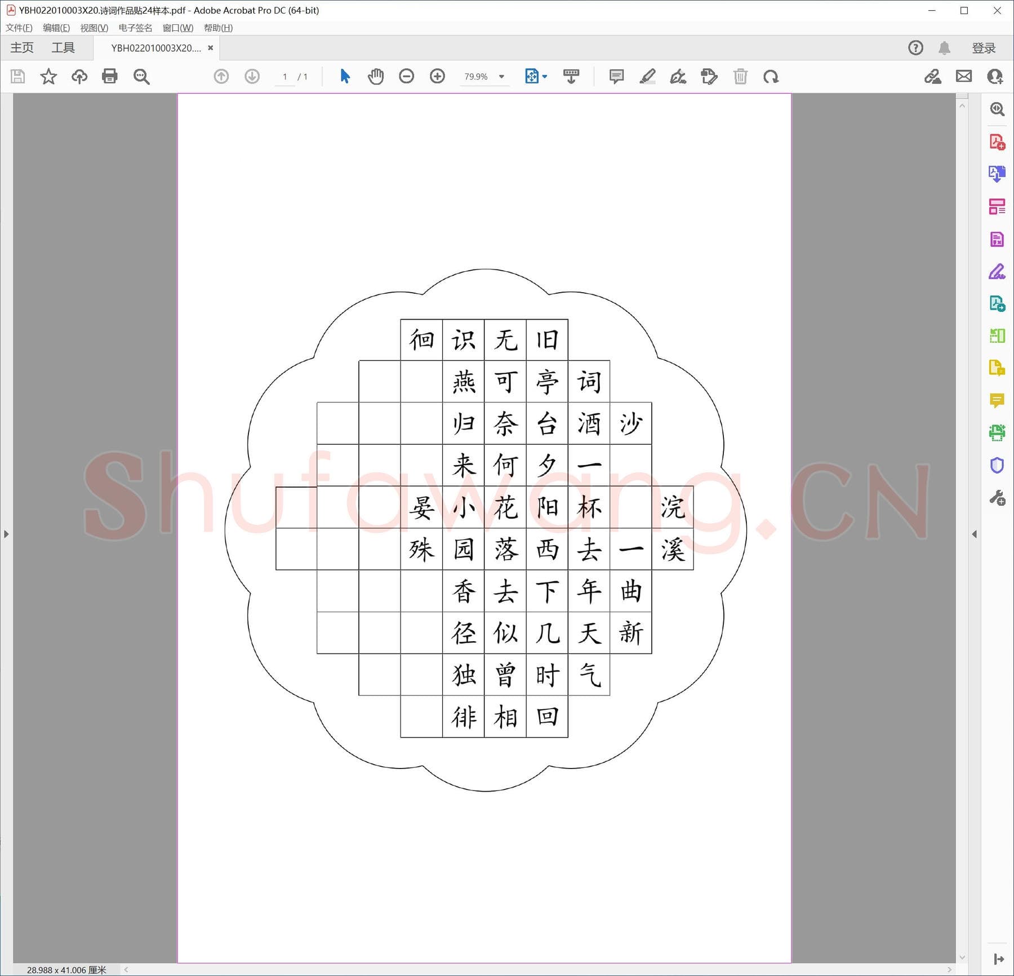Open the 文件(F) menu
Viewport: 1014px width, 976px height.
19,28
